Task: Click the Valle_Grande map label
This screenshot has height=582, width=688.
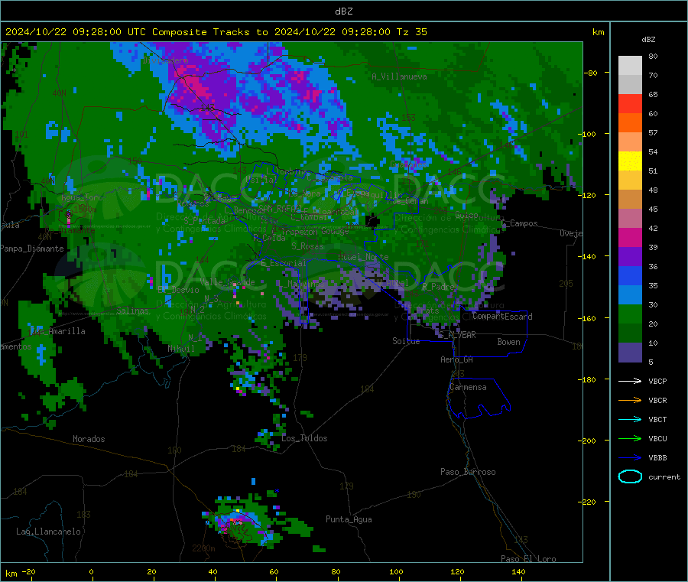Action: point(227,282)
